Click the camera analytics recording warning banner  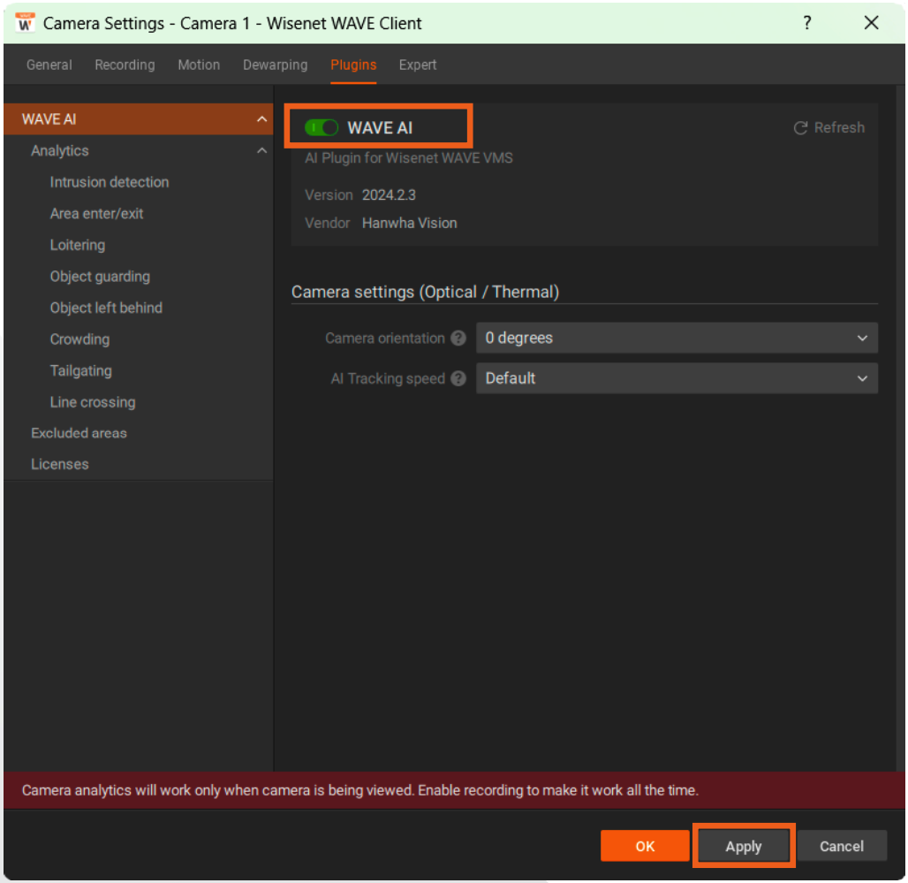click(454, 790)
